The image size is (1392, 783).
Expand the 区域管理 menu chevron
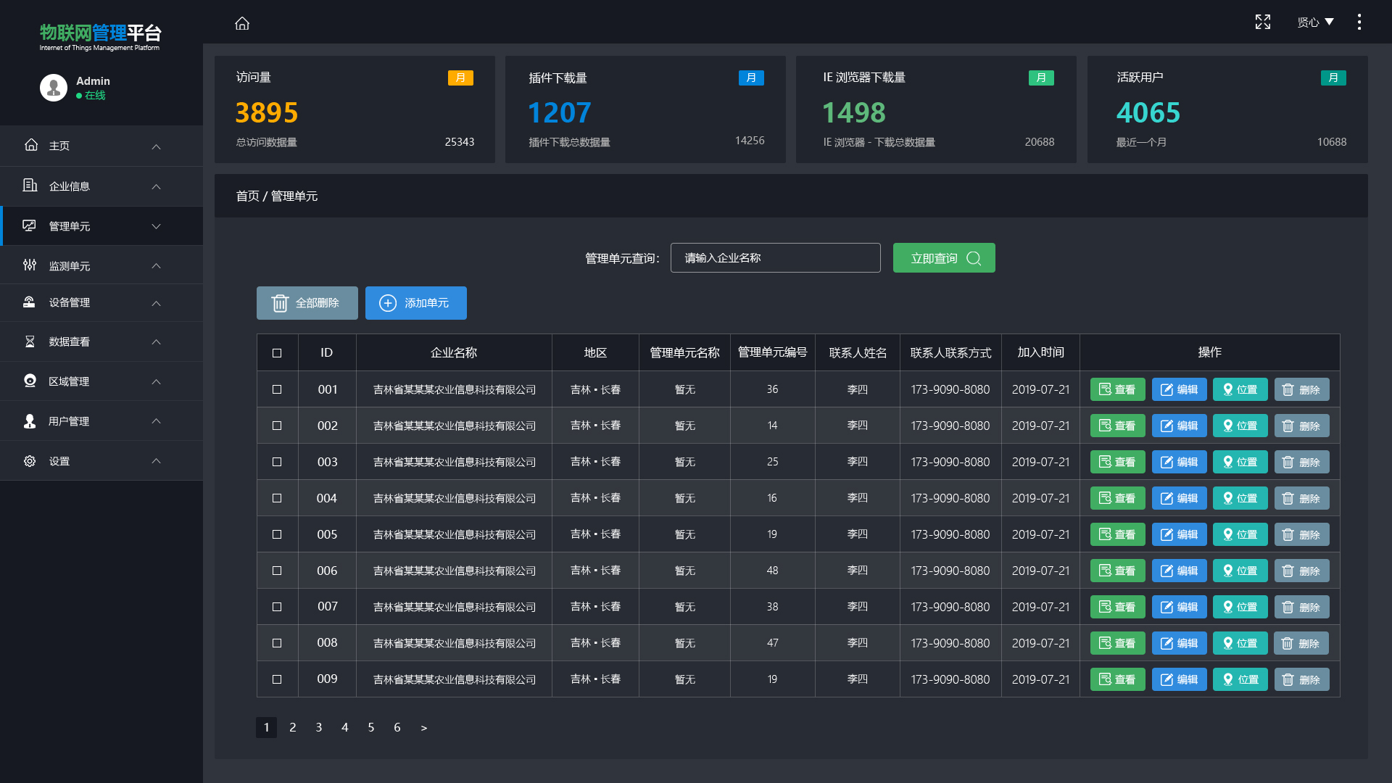[156, 381]
